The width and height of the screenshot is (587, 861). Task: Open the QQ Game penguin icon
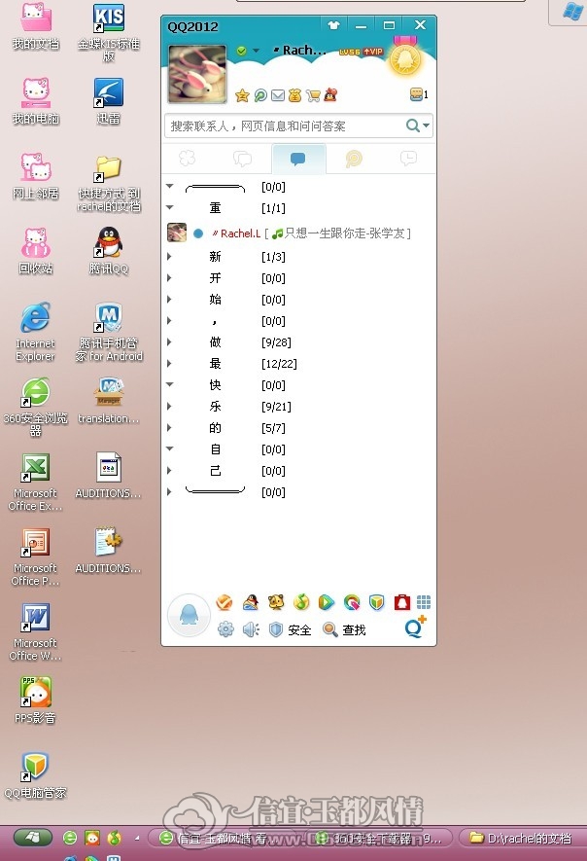click(251, 602)
